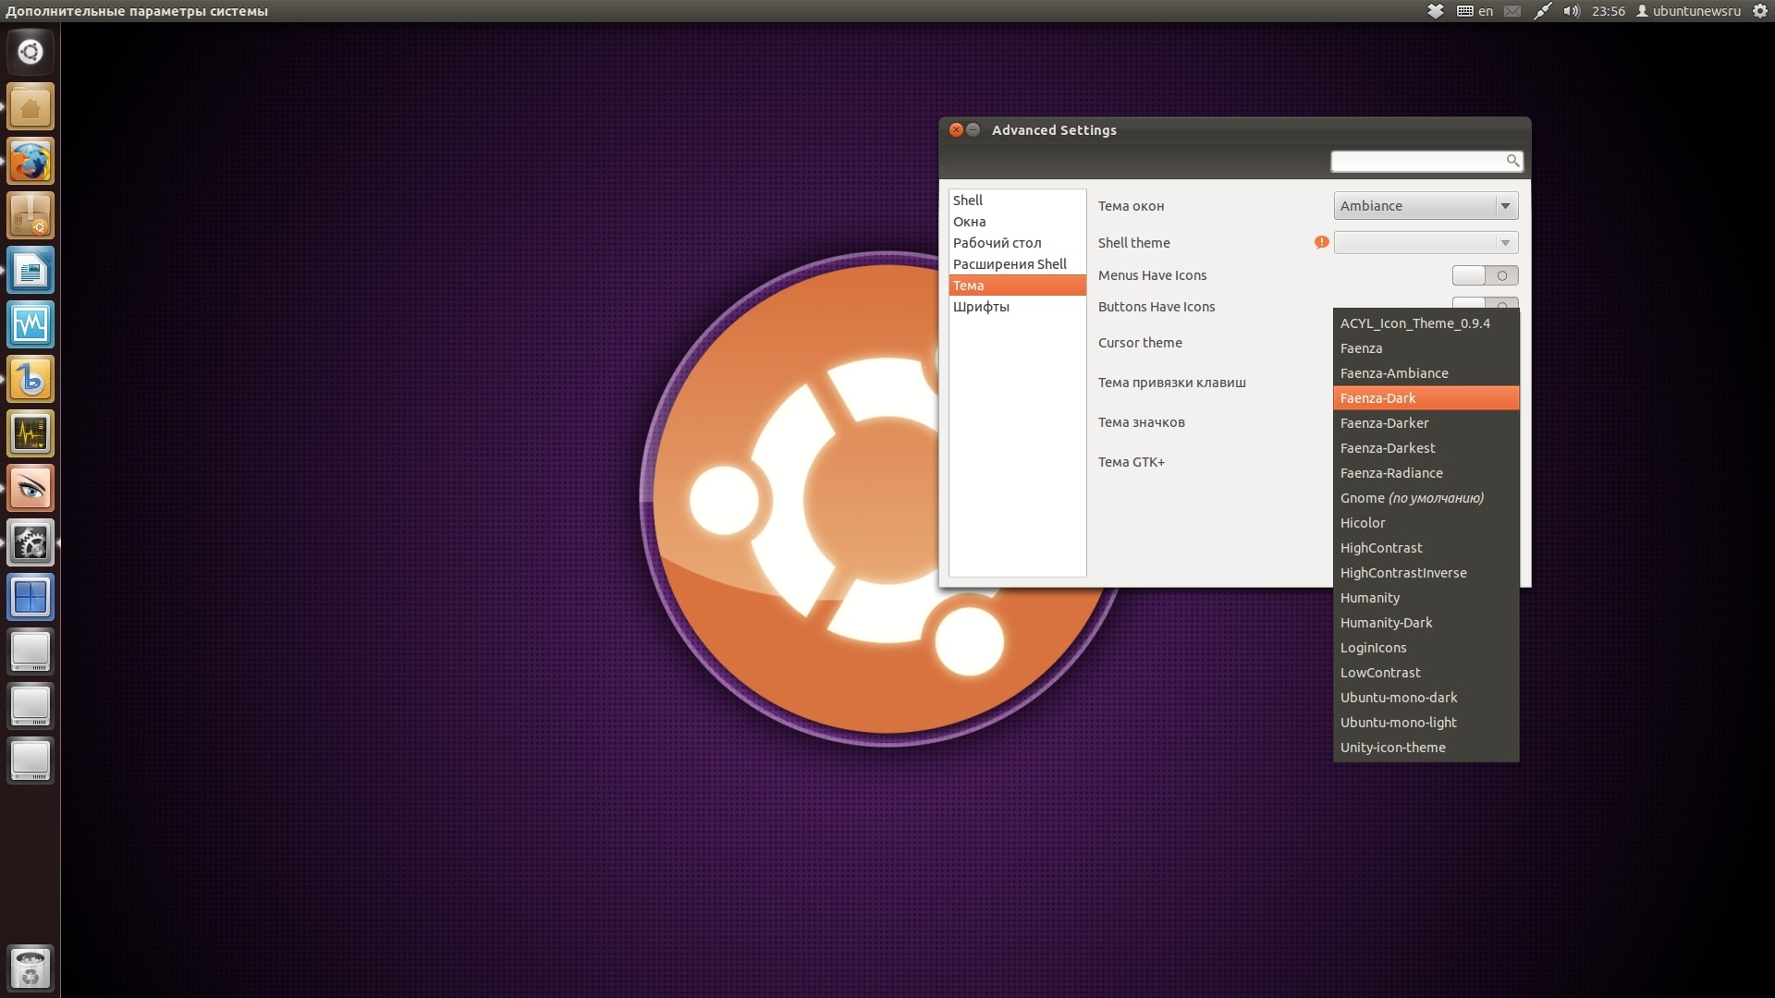Toggle the Menus Have Icons switch
Viewport: 1775px width, 998px height.
click(x=1485, y=275)
